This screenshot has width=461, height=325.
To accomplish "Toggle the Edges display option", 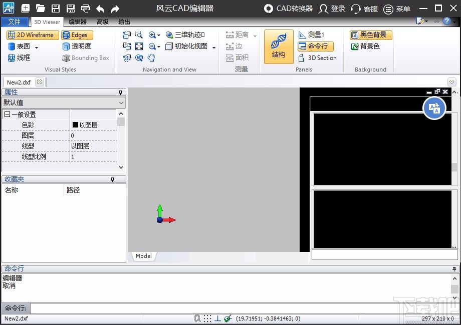I will (77, 35).
